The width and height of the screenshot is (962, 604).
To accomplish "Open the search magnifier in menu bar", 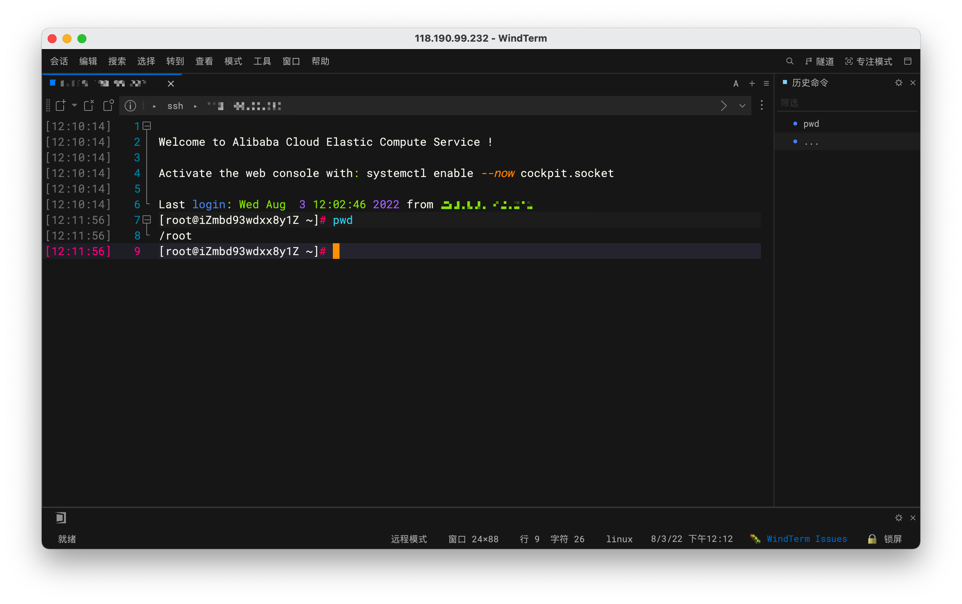I will [789, 61].
